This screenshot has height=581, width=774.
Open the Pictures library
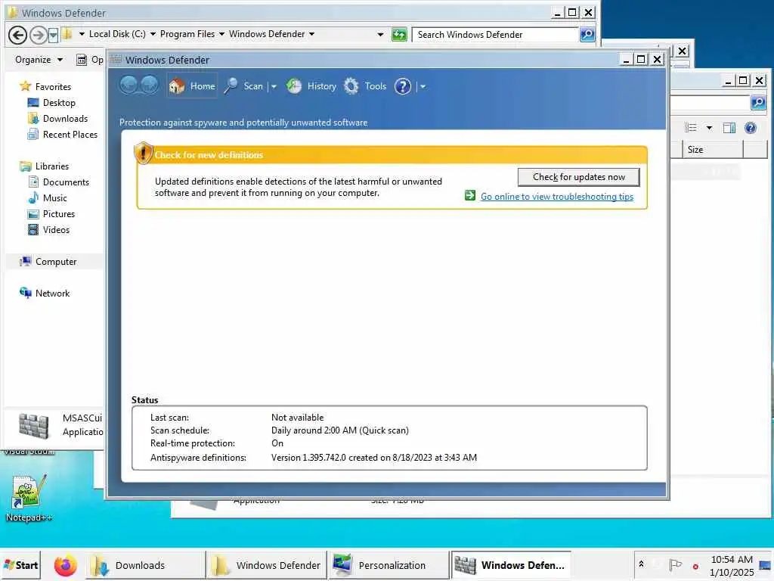point(59,214)
